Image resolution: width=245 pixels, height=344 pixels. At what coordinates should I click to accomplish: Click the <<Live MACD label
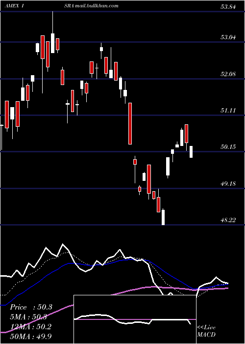tap(206, 331)
